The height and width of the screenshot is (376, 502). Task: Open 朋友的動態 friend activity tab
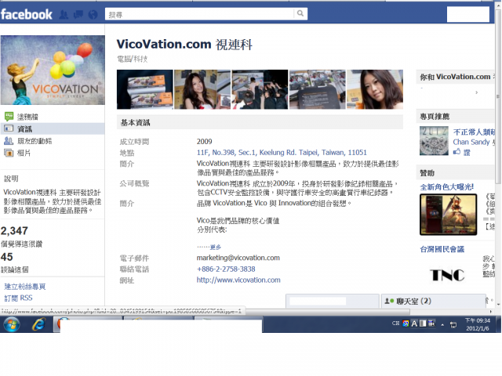pyautogui.click(x=35, y=141)
